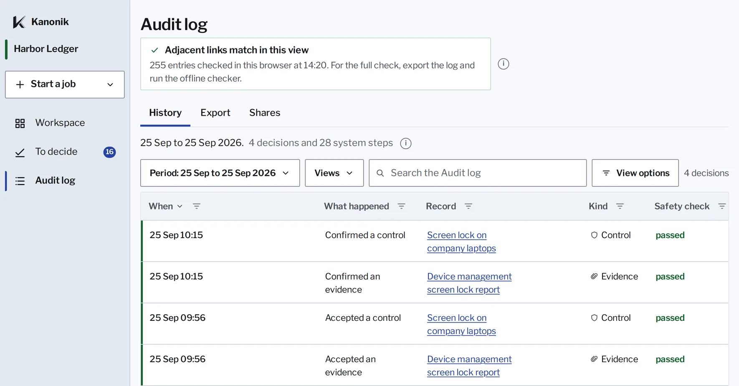The width and height of the screenshot is (739, 386).
Task: Open info icon next to system steps summary
Action: pyautogui.click(x=406, y=143)
